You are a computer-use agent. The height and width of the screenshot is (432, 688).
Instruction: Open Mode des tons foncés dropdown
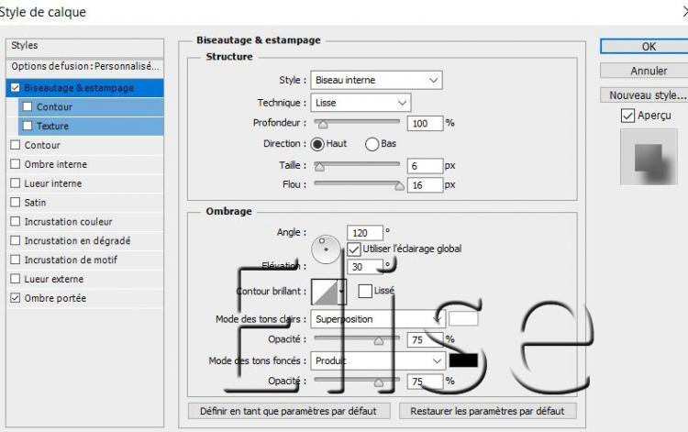377,360
